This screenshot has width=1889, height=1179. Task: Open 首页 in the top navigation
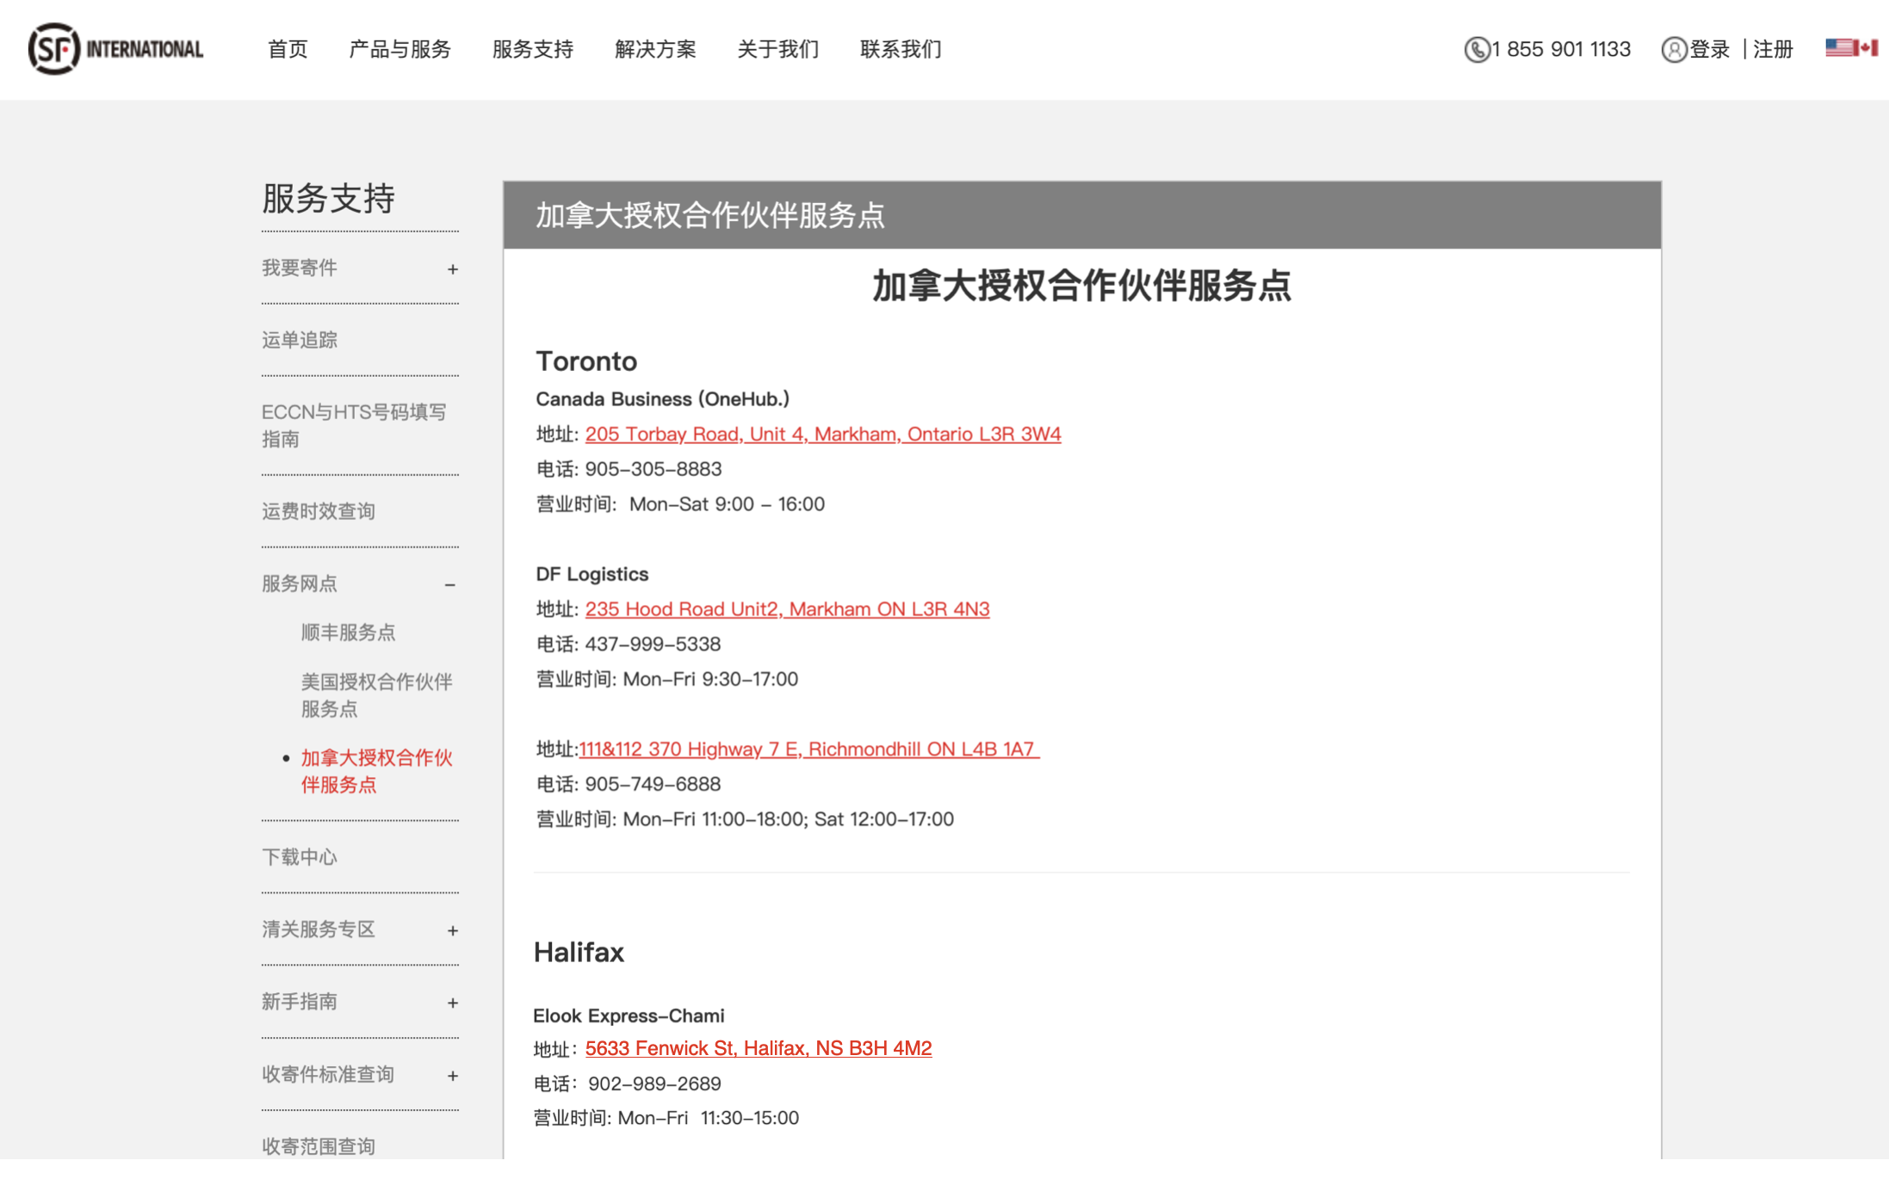click(288, 50)
